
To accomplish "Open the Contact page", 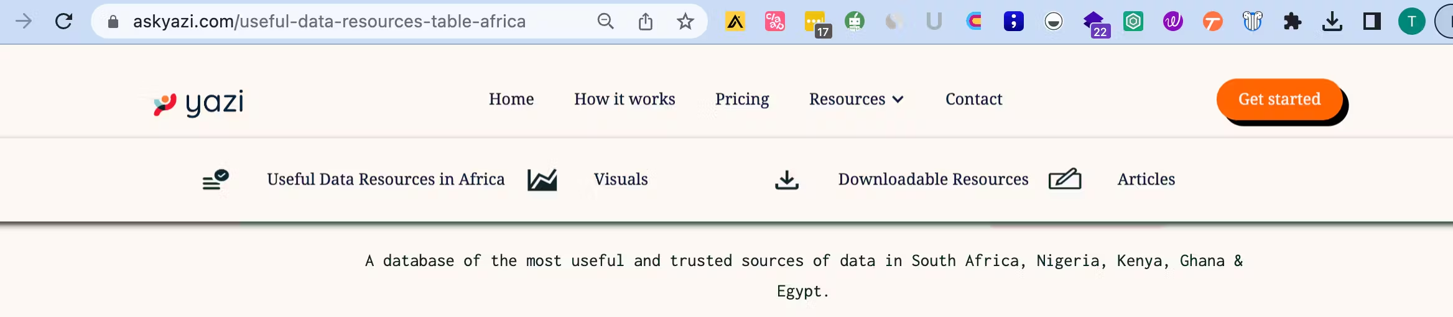I will click(x=973, y=99).
